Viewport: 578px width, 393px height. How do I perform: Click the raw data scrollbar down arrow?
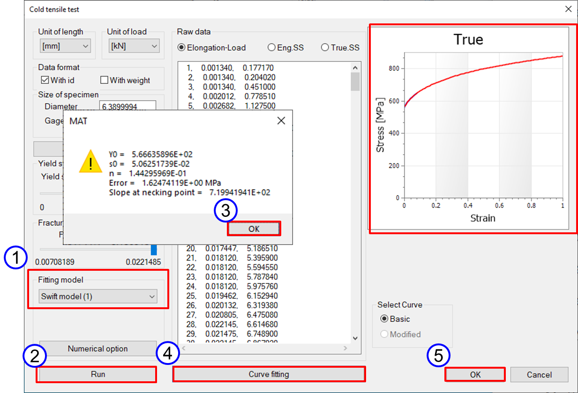(355, 338)
